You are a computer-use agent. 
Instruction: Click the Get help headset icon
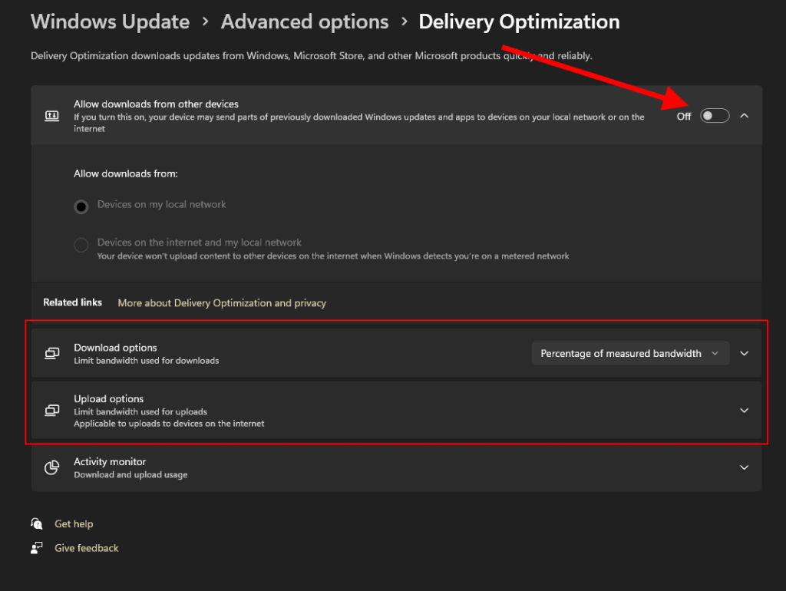tap(37, 523)
